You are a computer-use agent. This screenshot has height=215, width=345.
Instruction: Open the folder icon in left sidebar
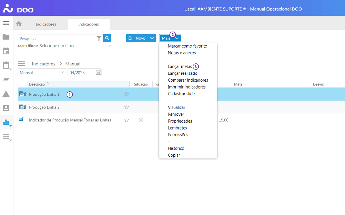point(6,37)
